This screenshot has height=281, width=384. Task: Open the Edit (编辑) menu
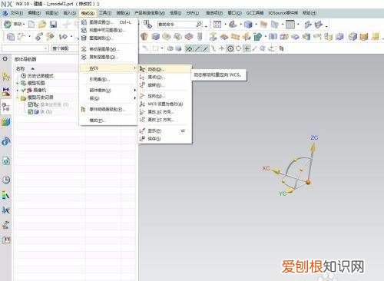[34, 13]
